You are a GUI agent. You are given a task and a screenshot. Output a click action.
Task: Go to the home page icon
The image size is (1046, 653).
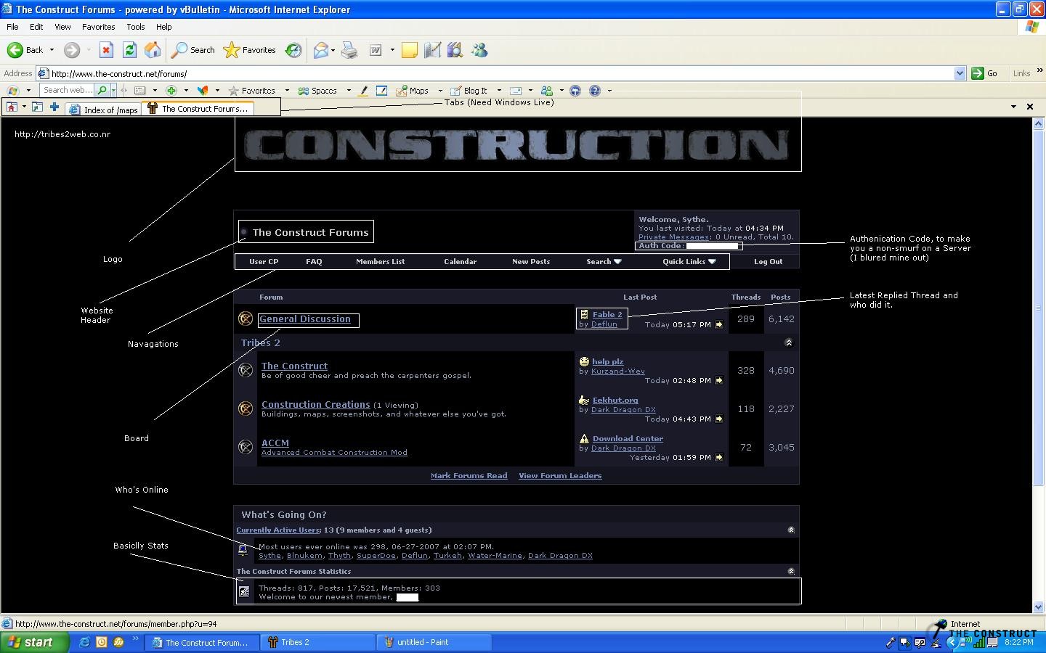[153, 50]
